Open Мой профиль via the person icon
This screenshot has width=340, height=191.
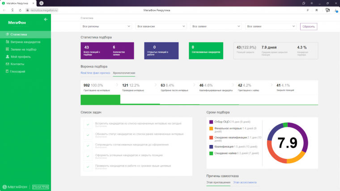pos(8,57)
